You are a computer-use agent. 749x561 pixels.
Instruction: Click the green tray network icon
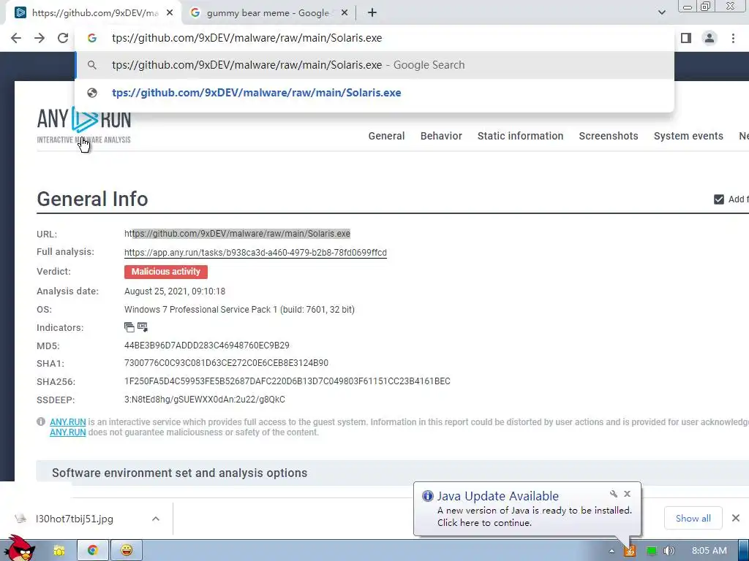(651, 551)
